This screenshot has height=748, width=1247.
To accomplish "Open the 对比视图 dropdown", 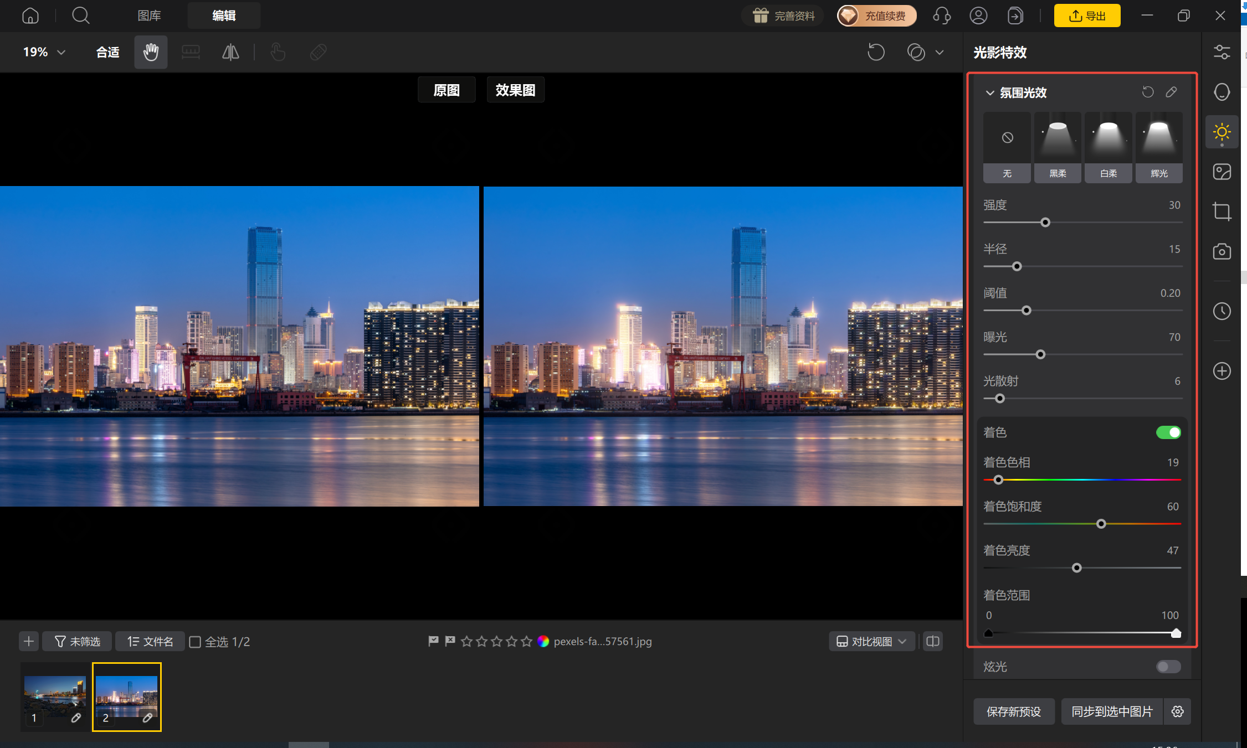I will (871, 641).
